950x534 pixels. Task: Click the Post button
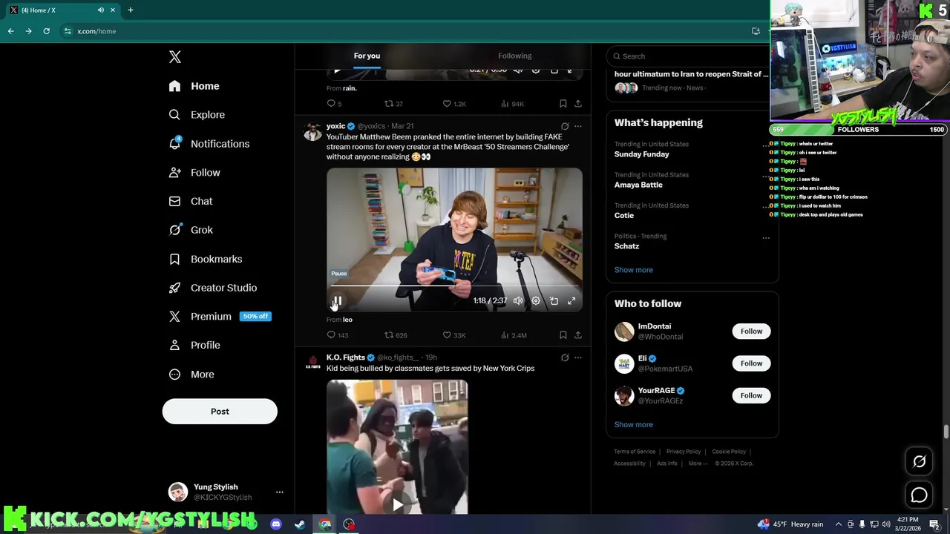(220, 412)
